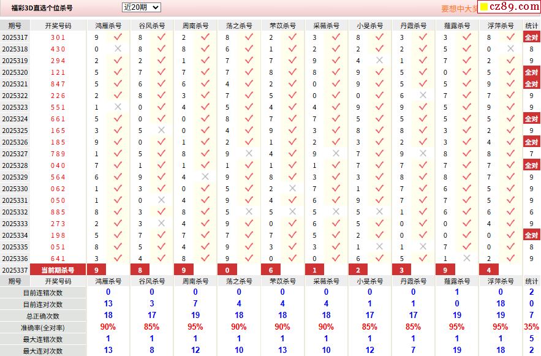Click the 全对 badge in row 2025334
The height and width of the screenshot is (356, 541).
pos(531,235)
